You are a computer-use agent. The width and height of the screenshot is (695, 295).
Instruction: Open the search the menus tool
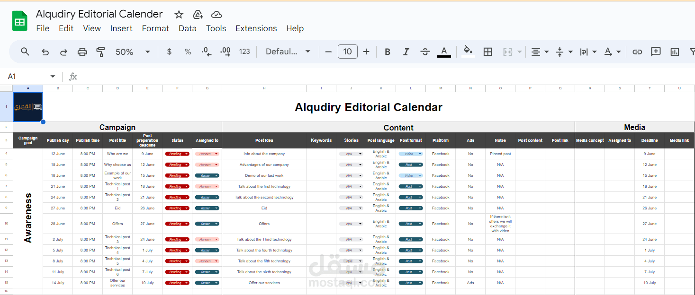[x=25, y=52]
